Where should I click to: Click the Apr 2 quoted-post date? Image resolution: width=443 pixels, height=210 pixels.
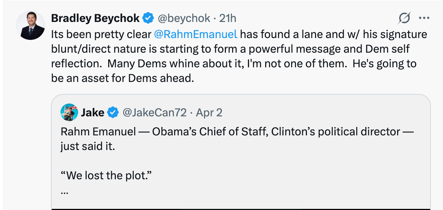(x=209, y=112)
